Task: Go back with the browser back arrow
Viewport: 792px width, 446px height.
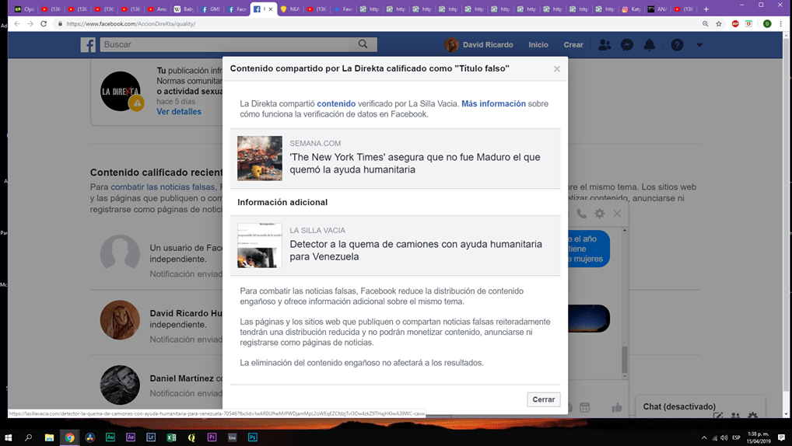Action: [x=17, y=24]
